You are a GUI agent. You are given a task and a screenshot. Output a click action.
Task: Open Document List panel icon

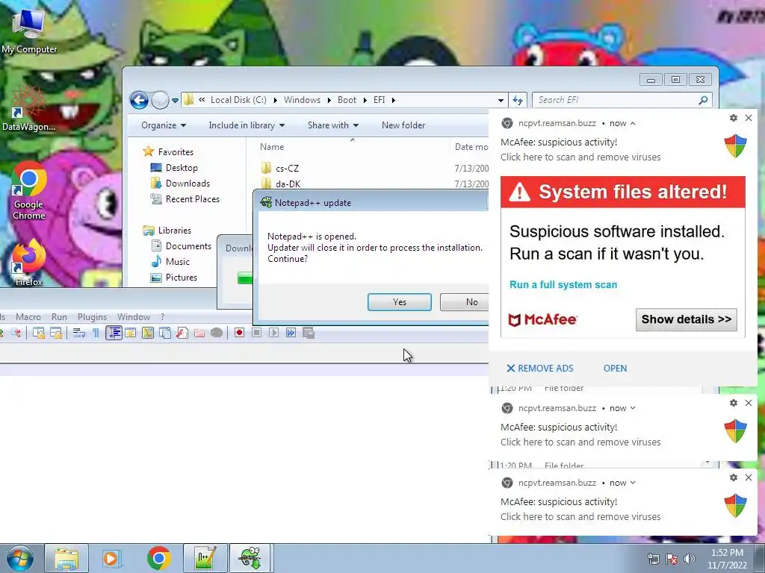coord(165,334)
